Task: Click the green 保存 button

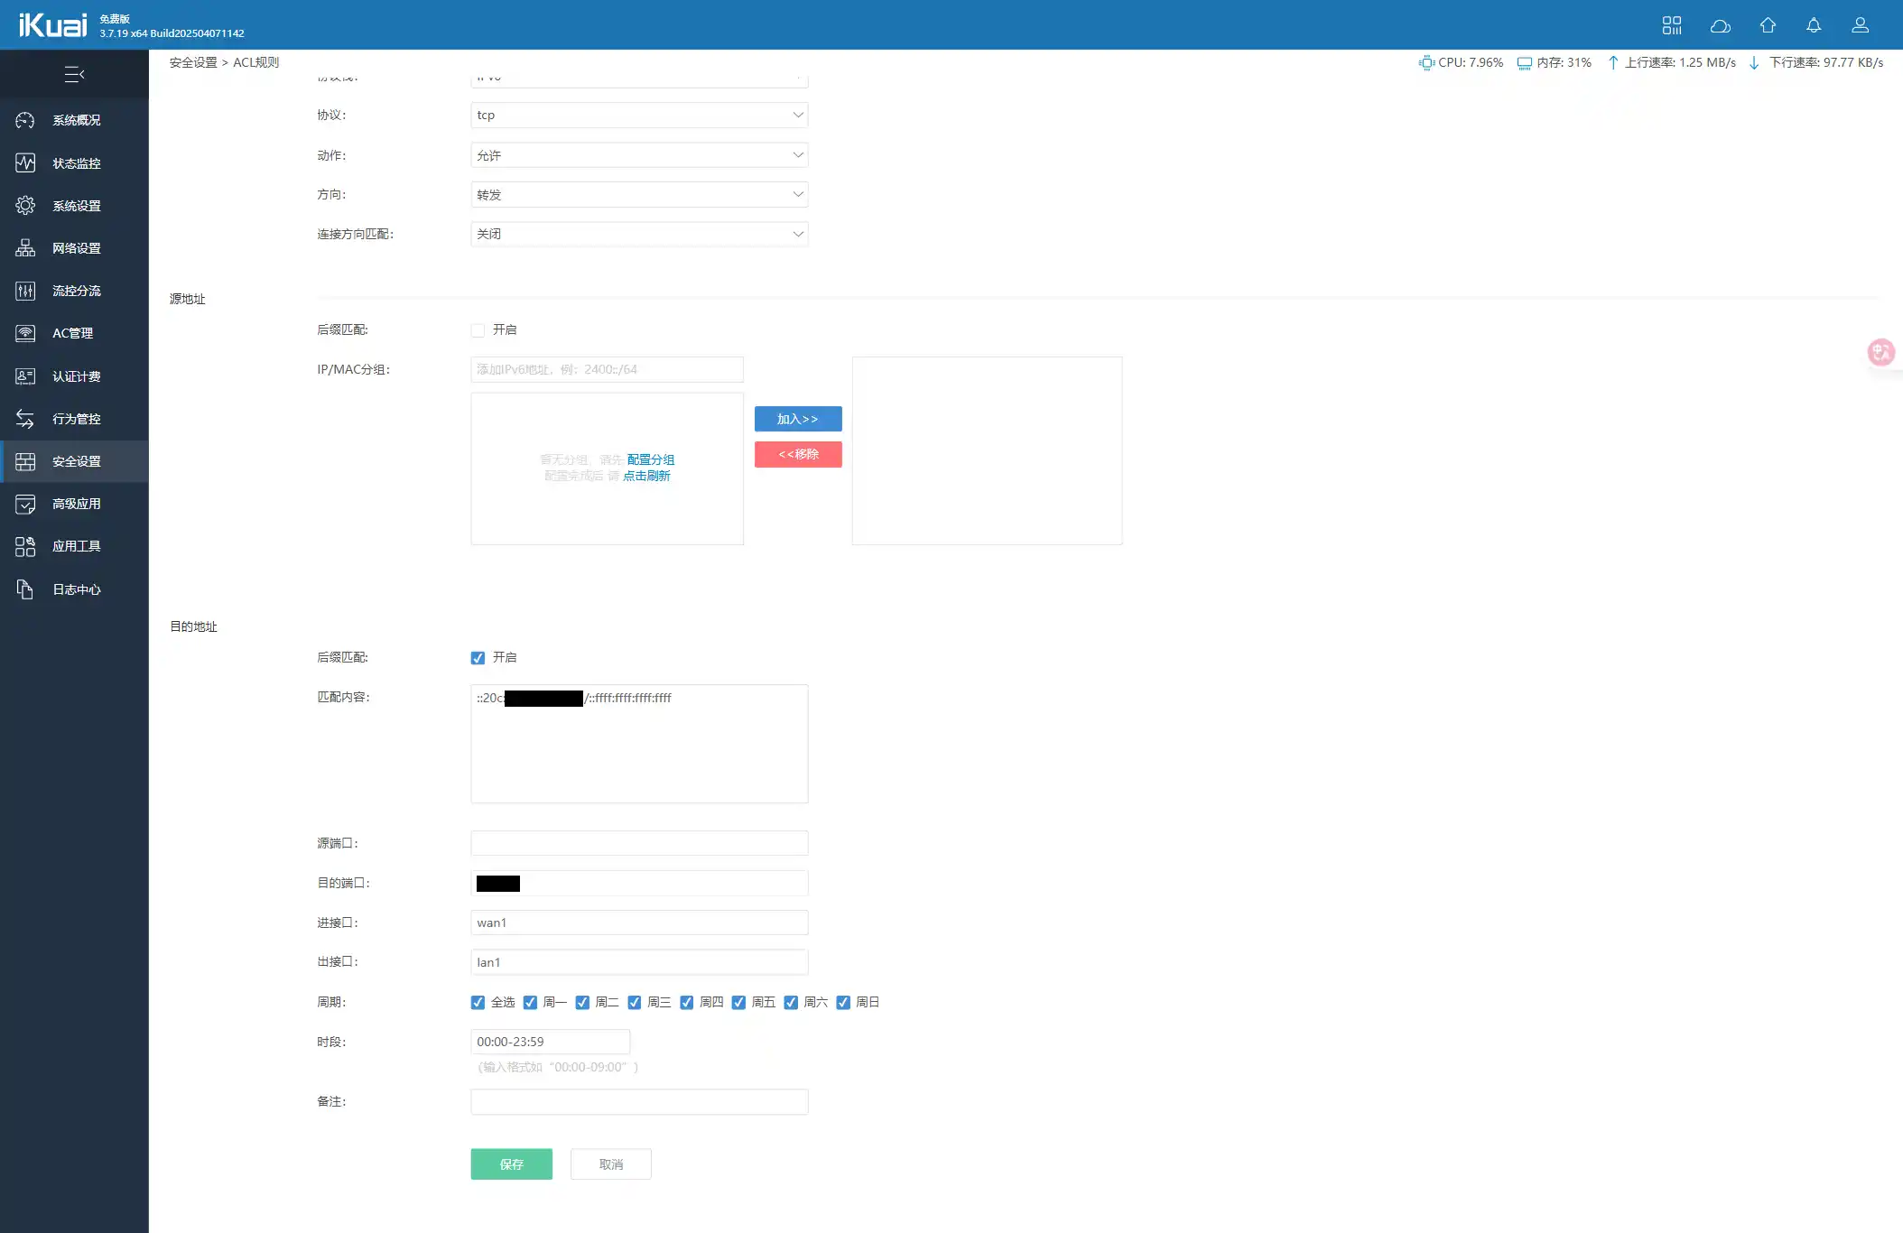Action: 511,1164
